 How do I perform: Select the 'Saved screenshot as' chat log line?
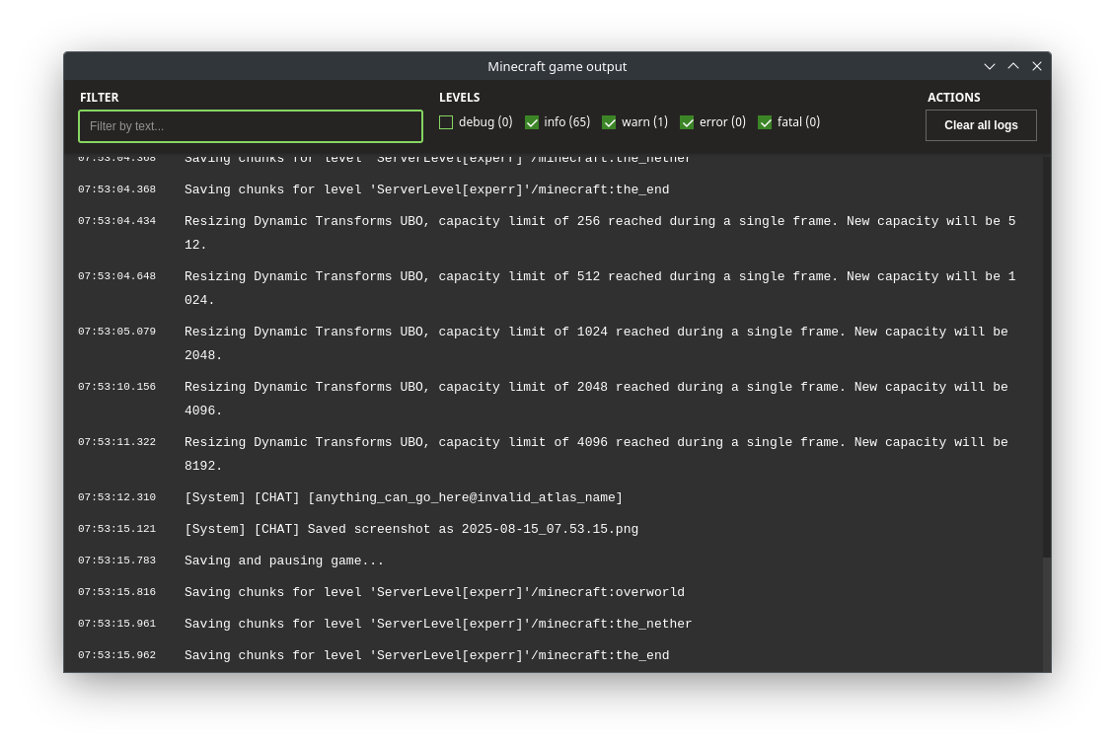[410, 529]
